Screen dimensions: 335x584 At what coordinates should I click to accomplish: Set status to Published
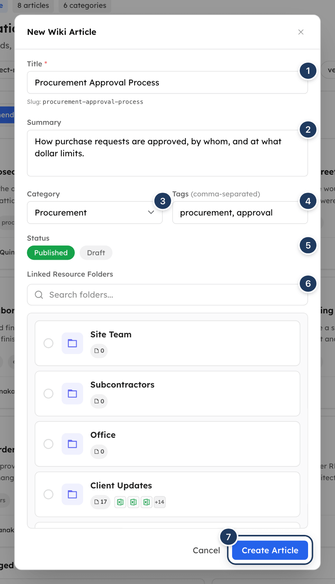click(x=51, y=253)
